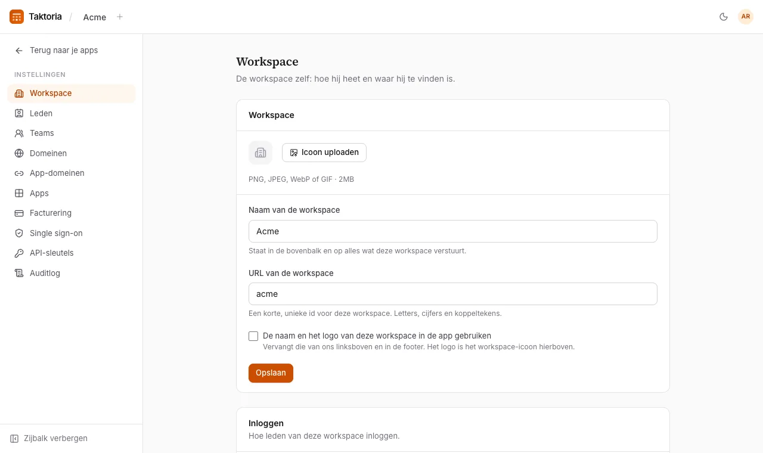Viewport: 763px width, 453px height.
Task: Open Domeinen settings
Action: (x=72, y=153)
